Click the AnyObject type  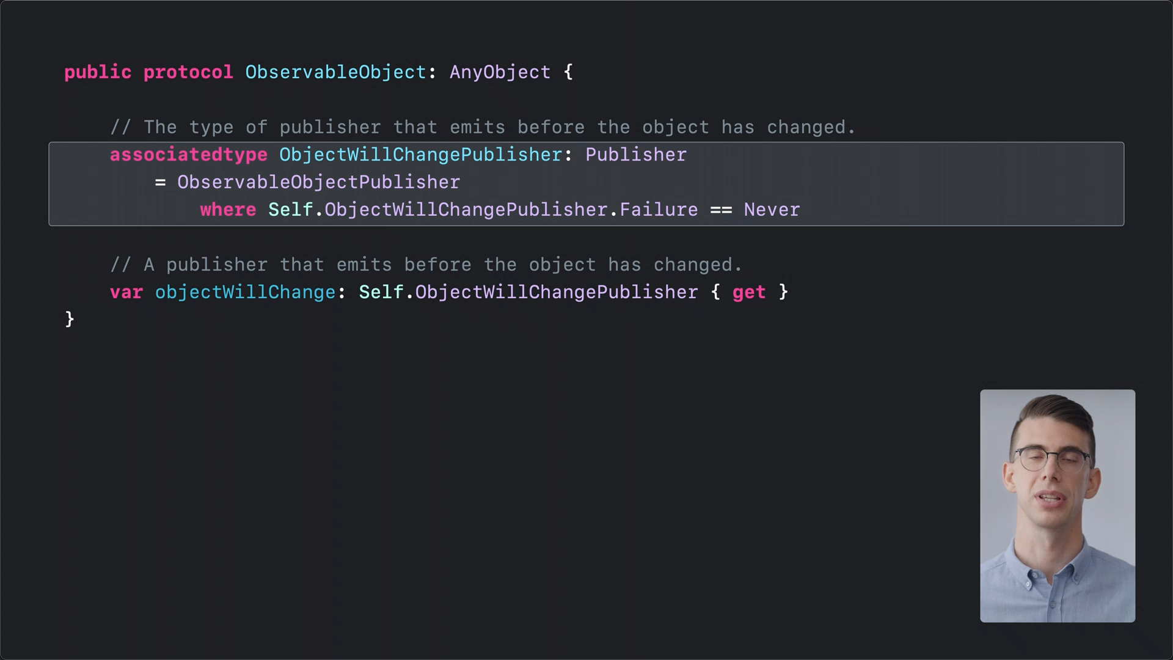(500, 73)
